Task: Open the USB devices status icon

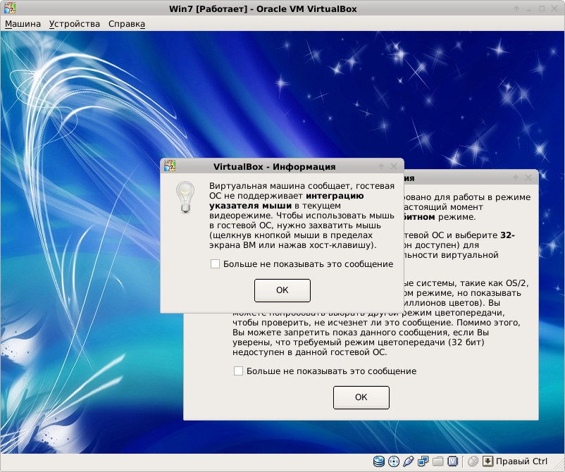Action: (409, 461)
